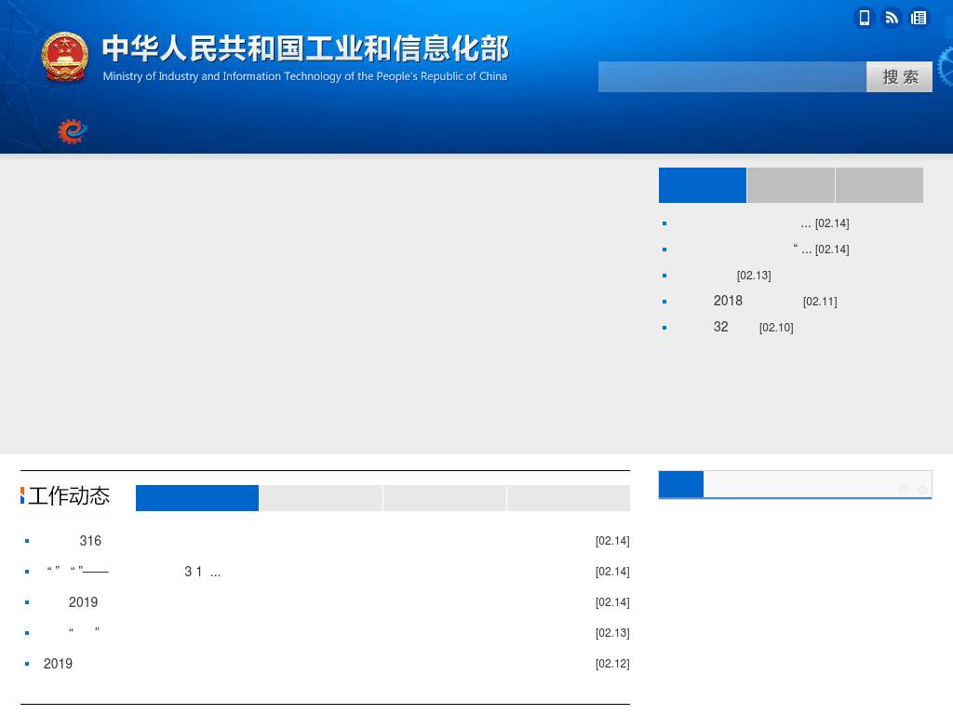Click the 搜索 search button
Screen dimensions: 953x715
899,76
